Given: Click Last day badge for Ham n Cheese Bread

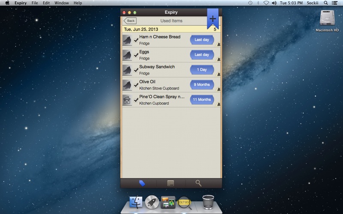Looking at the screenshot, I should [202, 40].
